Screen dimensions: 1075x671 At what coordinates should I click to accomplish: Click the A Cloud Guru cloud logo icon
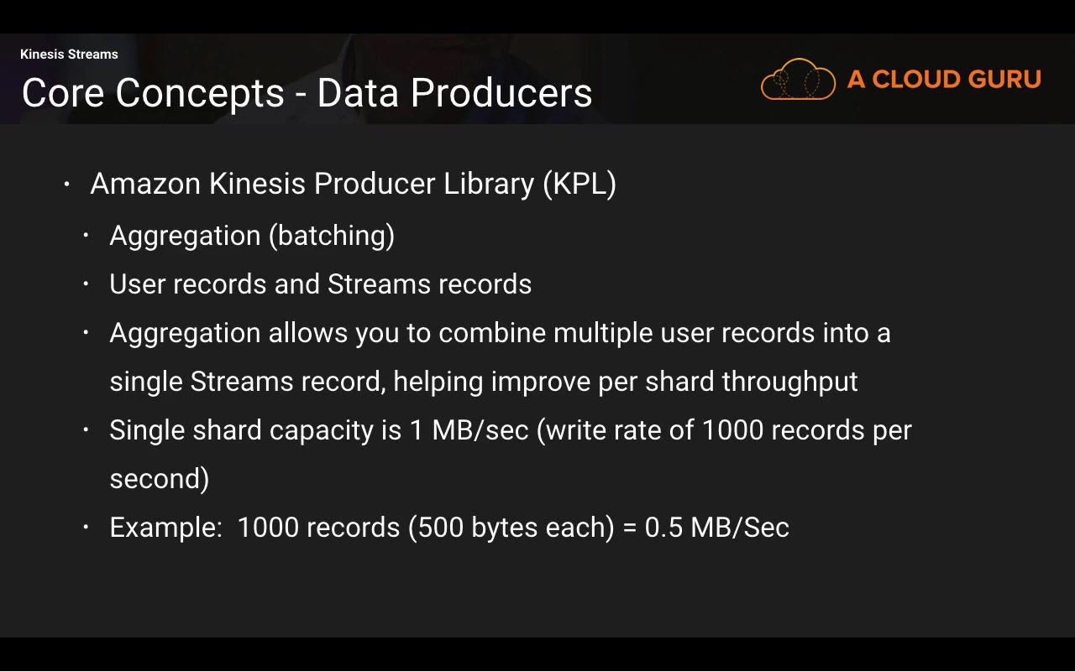point(798,80)
